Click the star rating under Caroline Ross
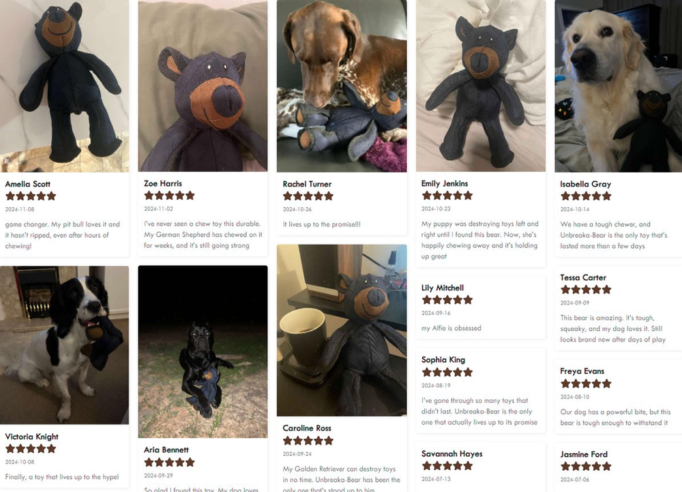The height and width of the screenshot is (492, 682). pyautogui.click(x=308, y=441)
